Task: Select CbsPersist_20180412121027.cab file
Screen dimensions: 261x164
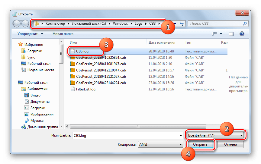Action: point(101,77)
